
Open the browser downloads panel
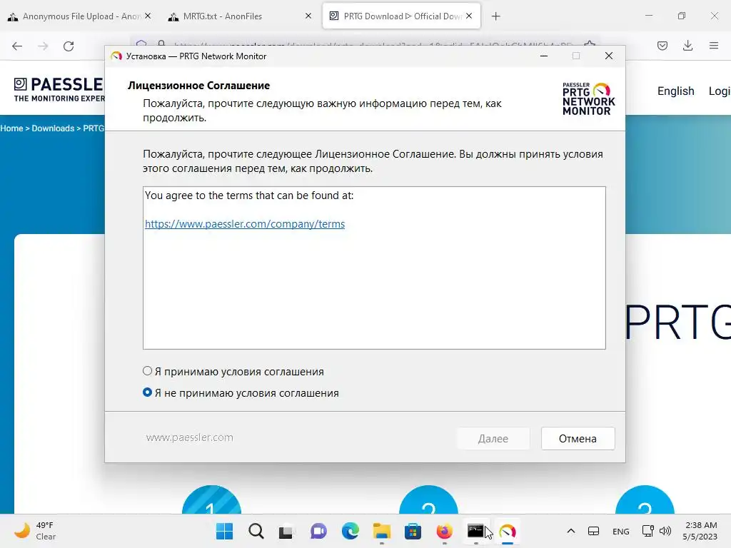pos(687,46)
